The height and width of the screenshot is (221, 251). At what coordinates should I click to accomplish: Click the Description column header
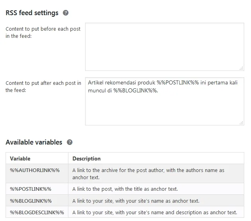[86, 158]
